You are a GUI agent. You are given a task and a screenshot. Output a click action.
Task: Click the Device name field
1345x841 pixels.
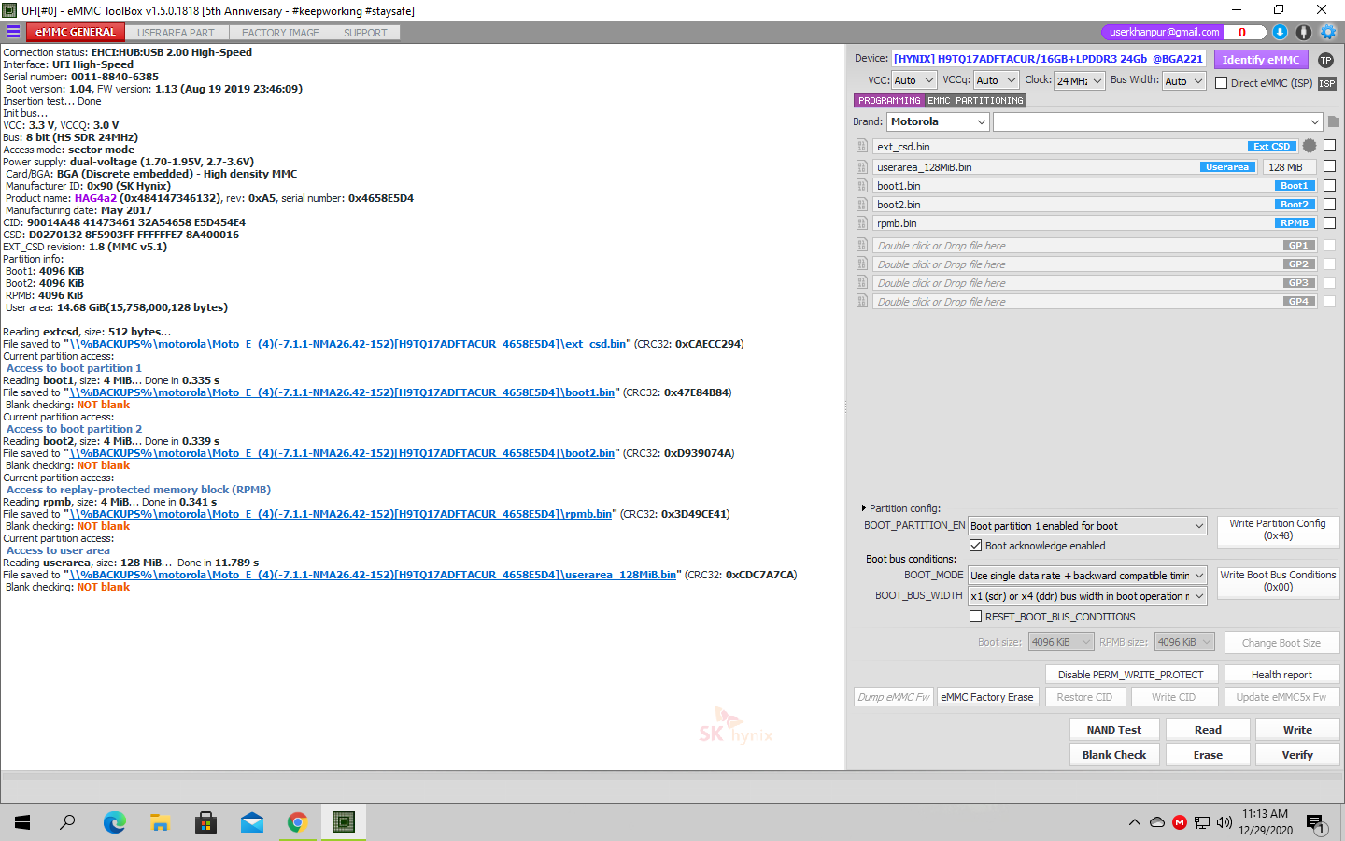1048,59
